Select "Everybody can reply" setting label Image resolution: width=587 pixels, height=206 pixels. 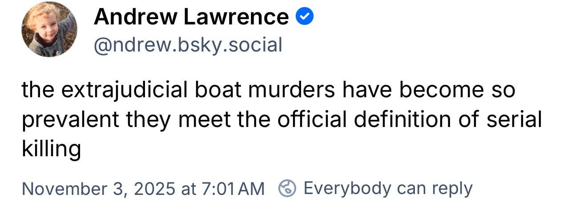(x=387, y=188)
